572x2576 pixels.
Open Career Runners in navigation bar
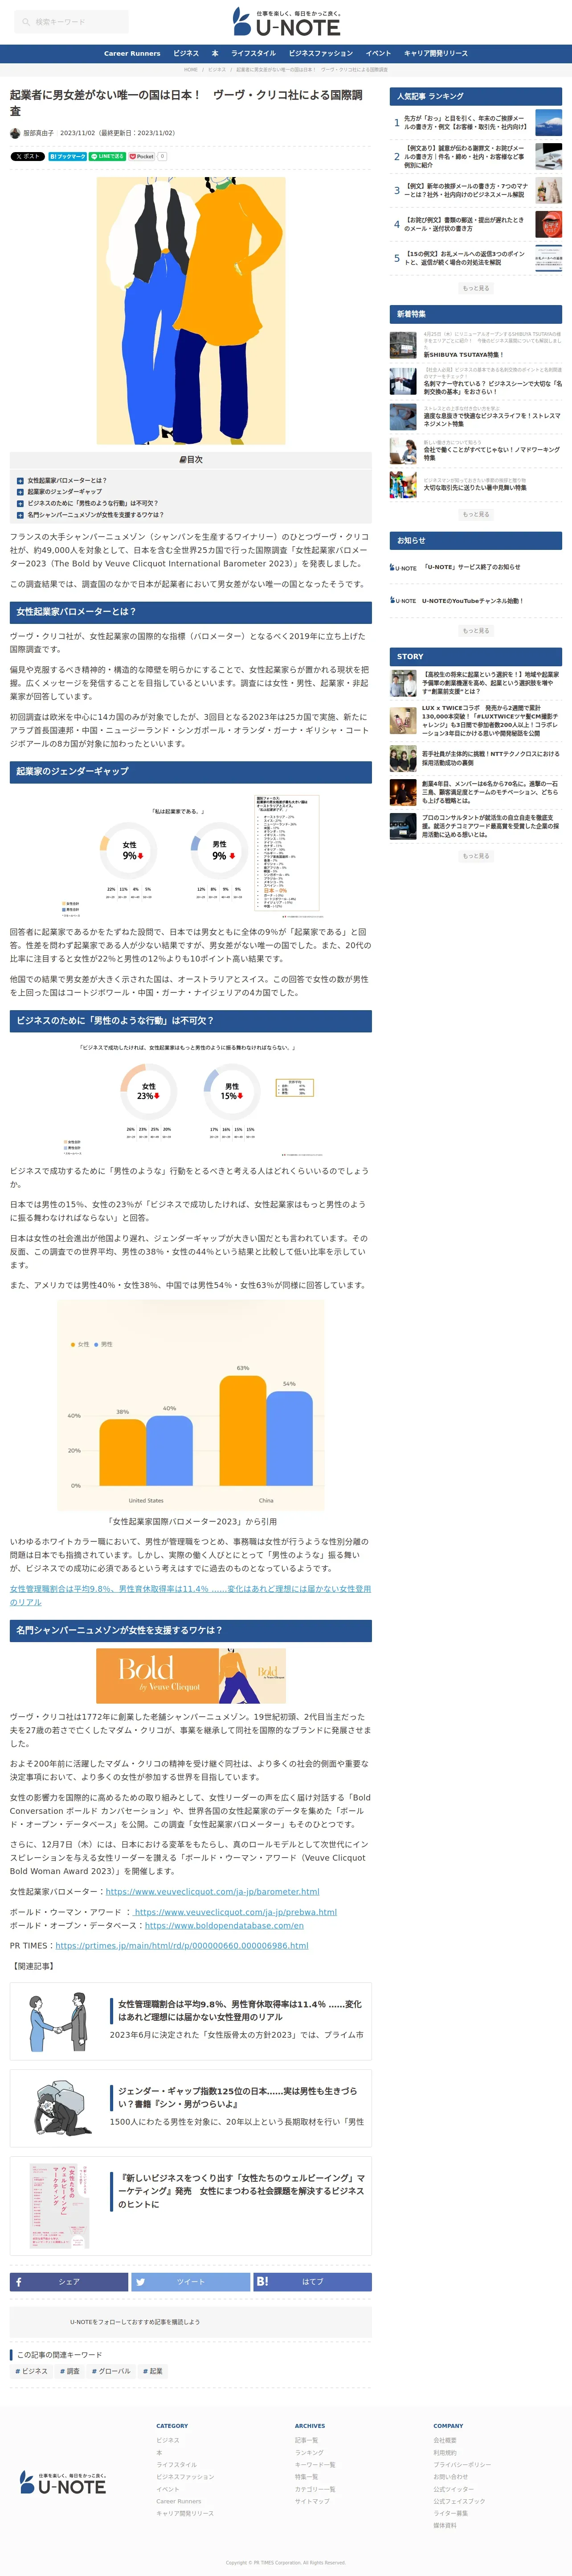(132, 53)
